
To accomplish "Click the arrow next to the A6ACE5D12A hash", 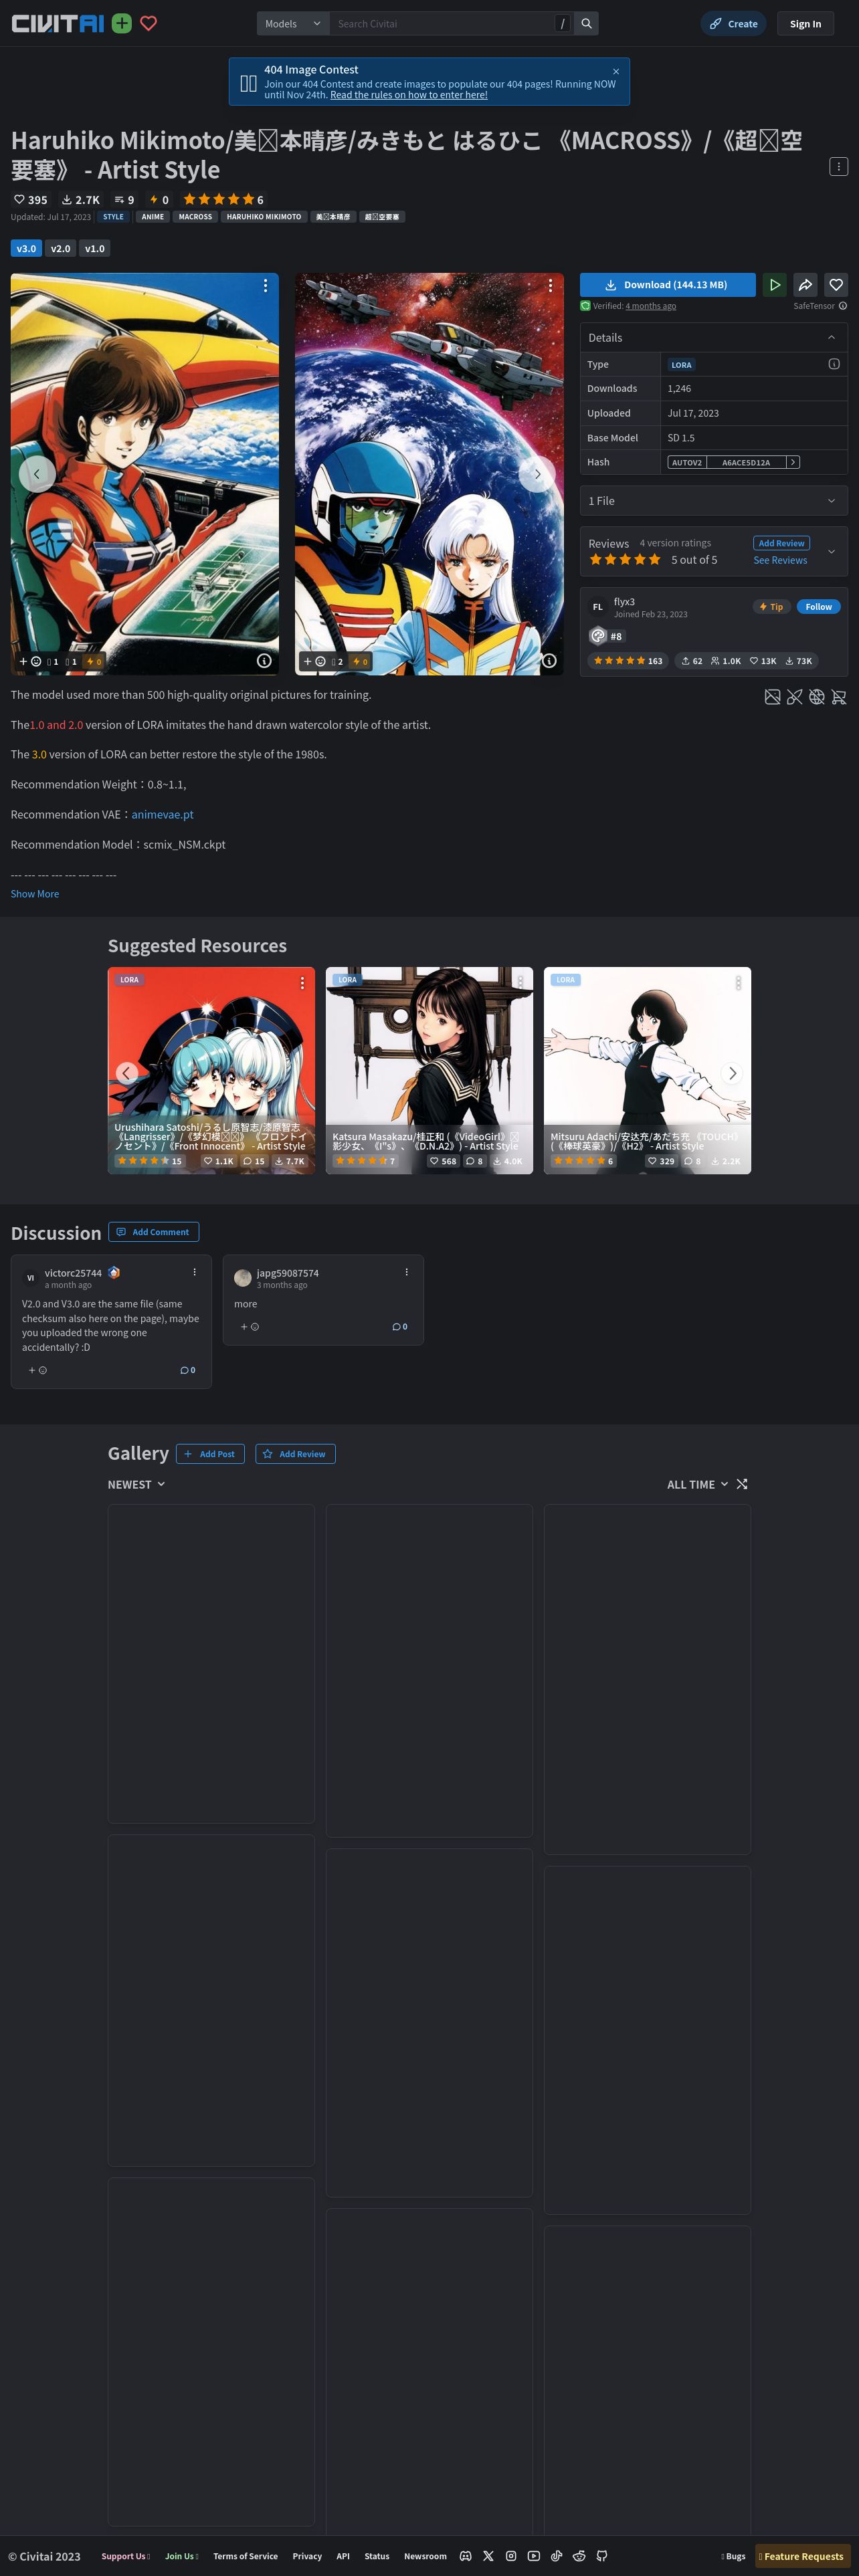I will [x=793, y=462].
